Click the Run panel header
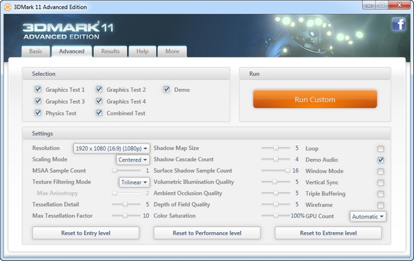The width and height of the screenshot is (414, 261). (x=315, y=74)
